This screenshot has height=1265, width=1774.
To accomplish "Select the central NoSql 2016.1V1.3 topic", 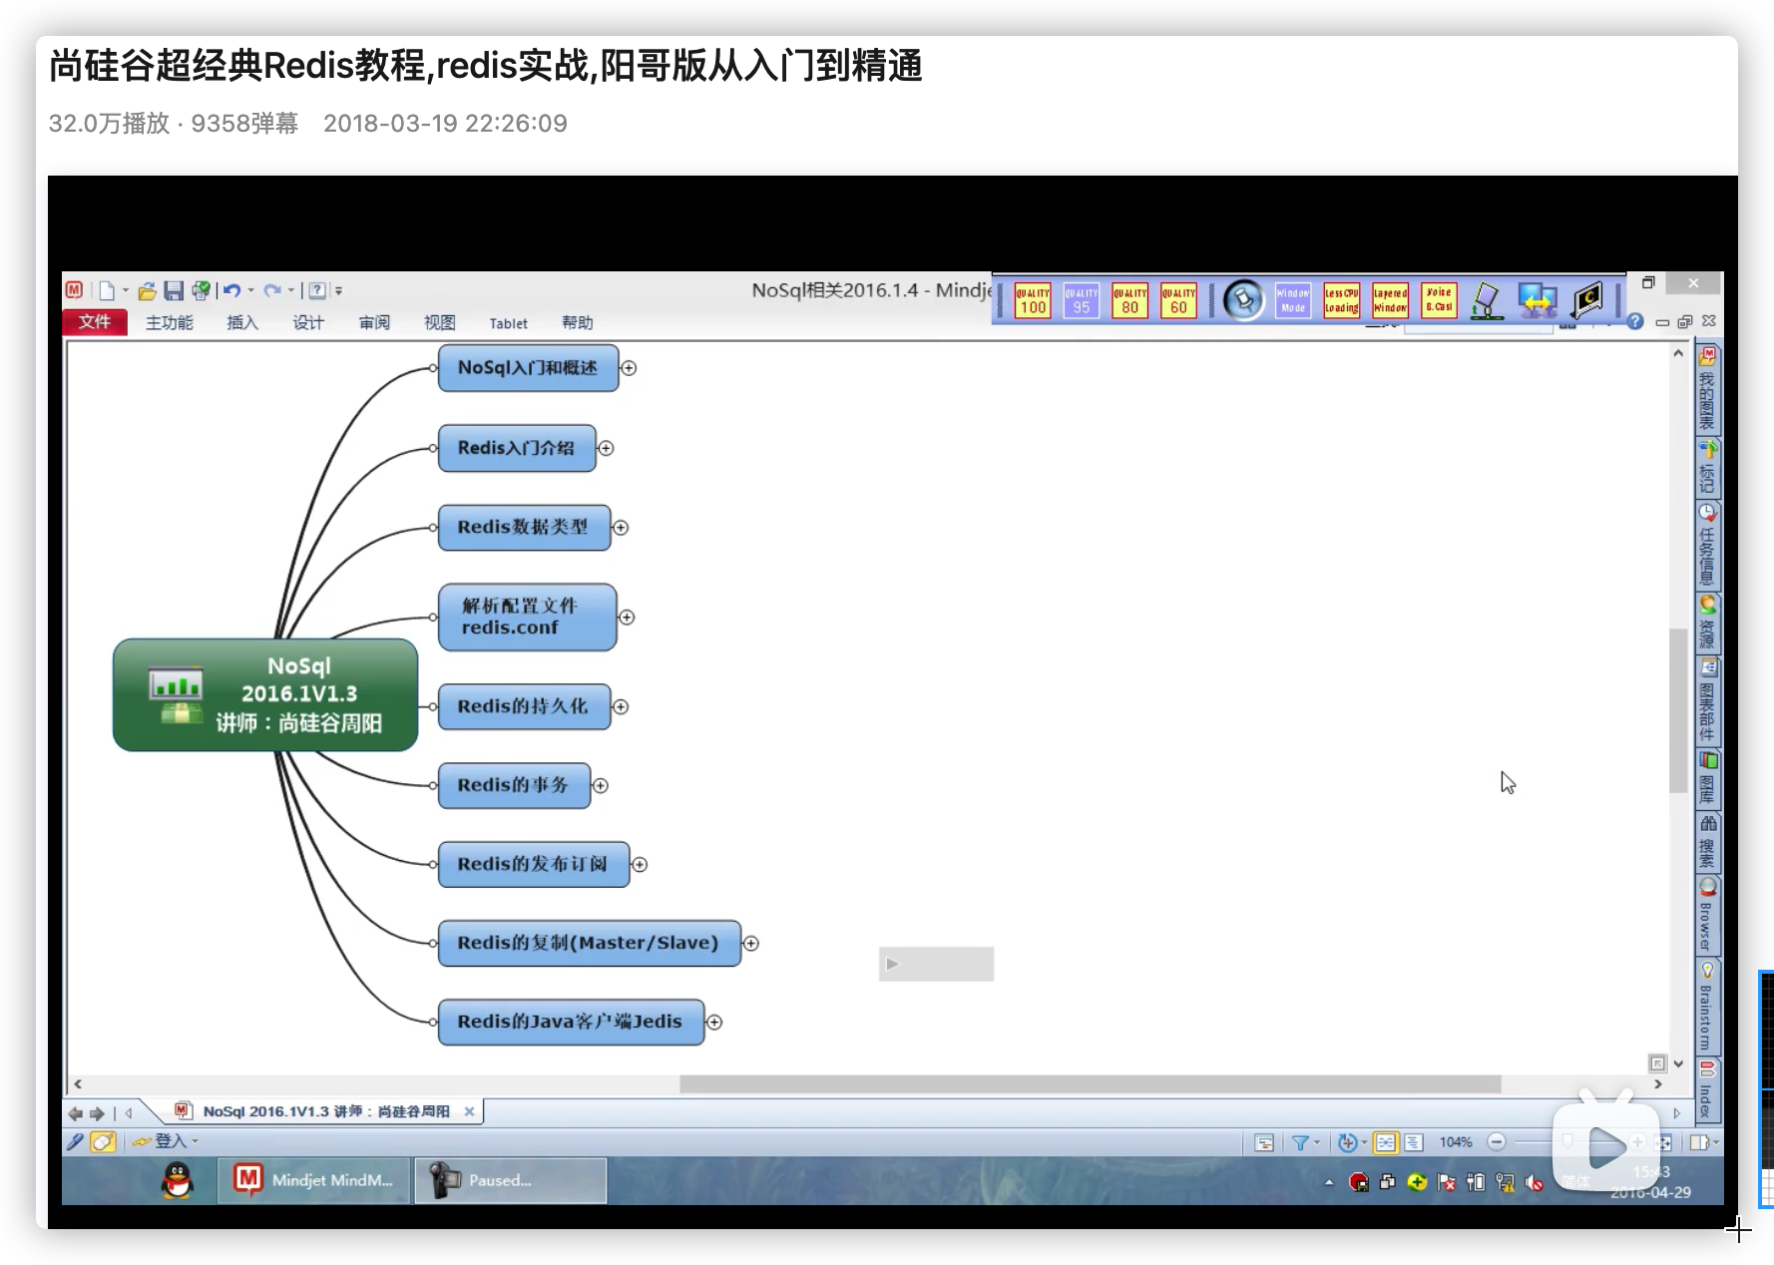I will pyautogui.click(x=265, y=694).
